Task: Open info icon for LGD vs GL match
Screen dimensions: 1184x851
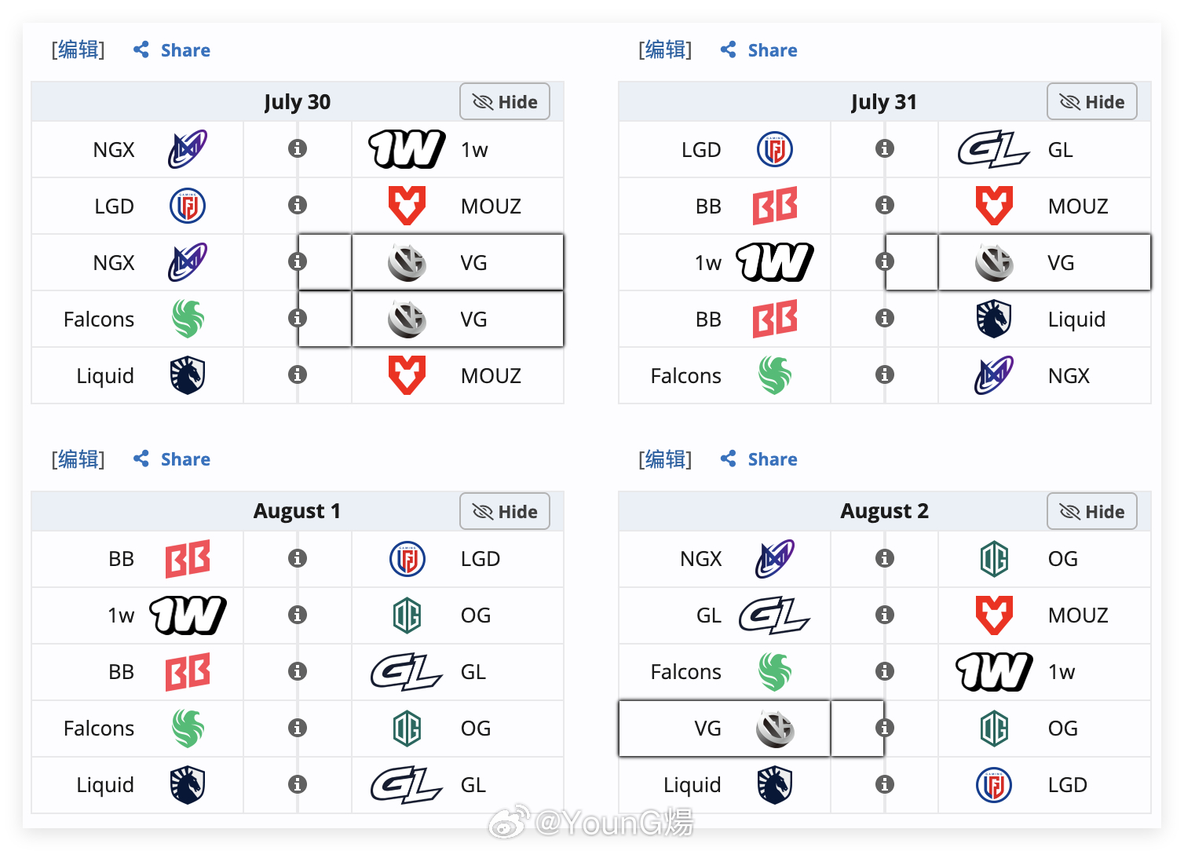Action: (885, 148)
